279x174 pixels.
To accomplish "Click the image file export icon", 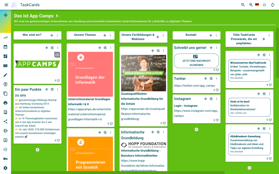I will (x=5, y=112).
